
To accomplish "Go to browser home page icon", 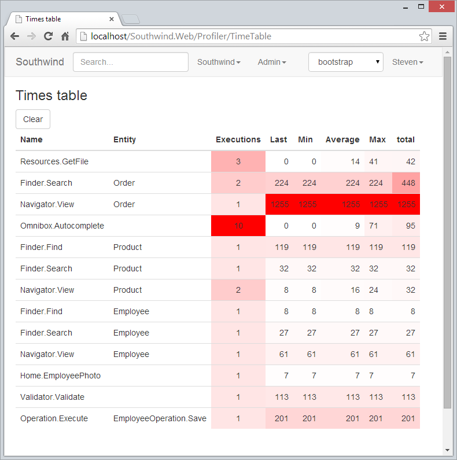I will pos(65,36).
